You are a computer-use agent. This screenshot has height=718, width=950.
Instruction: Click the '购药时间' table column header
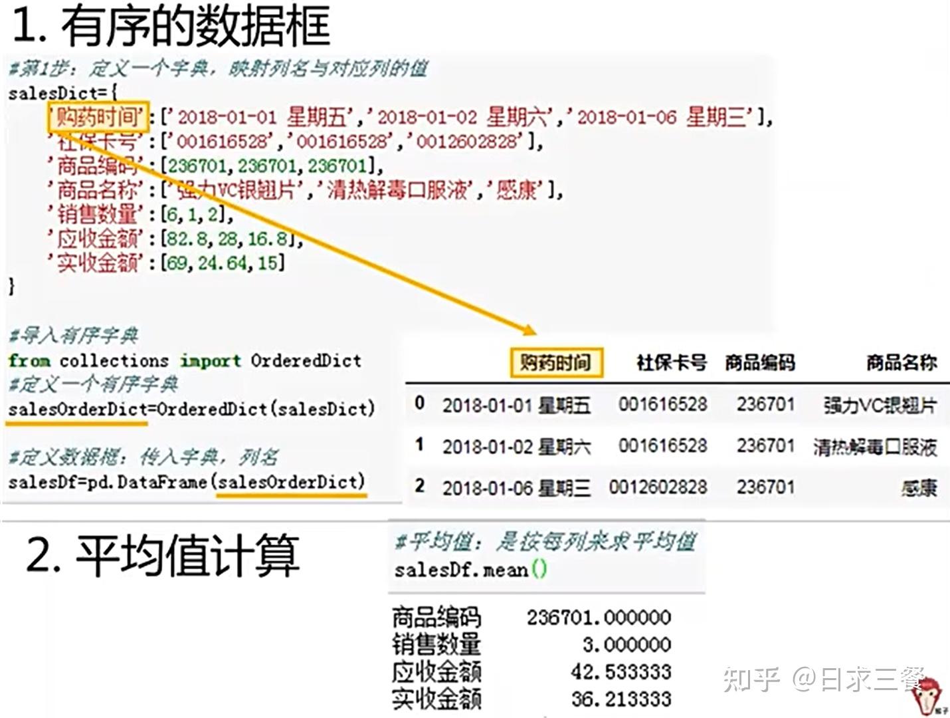[556, 362]
